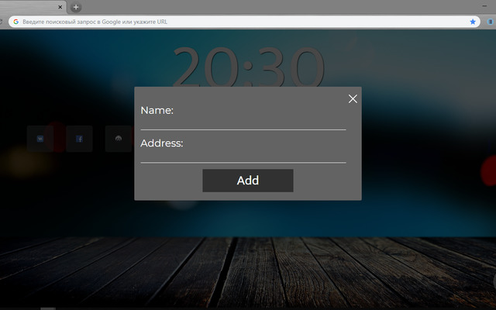Click the extension icon beside the star
496x310 pixels.
491,22
